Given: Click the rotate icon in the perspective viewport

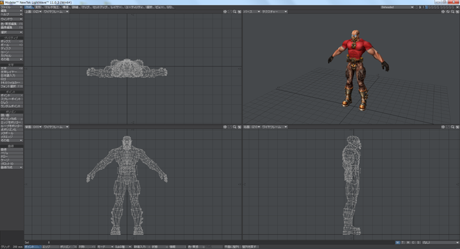Looking at the screenshot, I should click(448, 11).
